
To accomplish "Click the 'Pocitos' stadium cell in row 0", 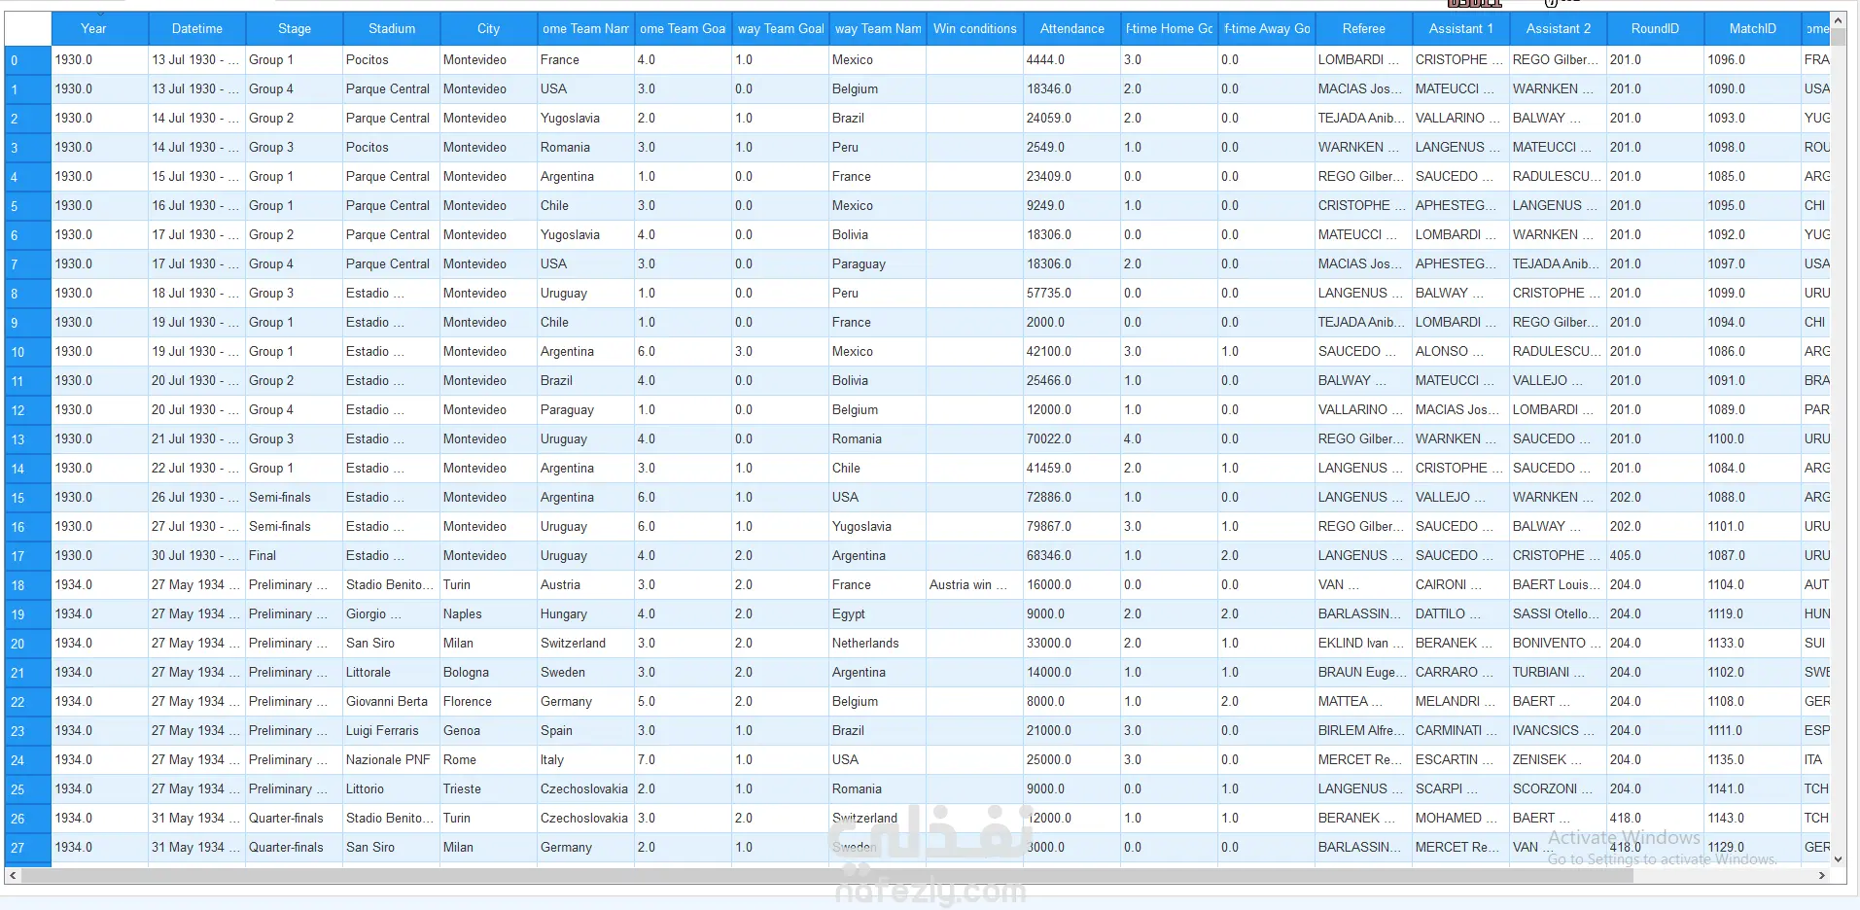I will [x=392, y=60].
